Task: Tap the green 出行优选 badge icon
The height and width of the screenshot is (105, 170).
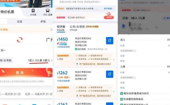Action: pyautogui.click(x=76, y=49)
